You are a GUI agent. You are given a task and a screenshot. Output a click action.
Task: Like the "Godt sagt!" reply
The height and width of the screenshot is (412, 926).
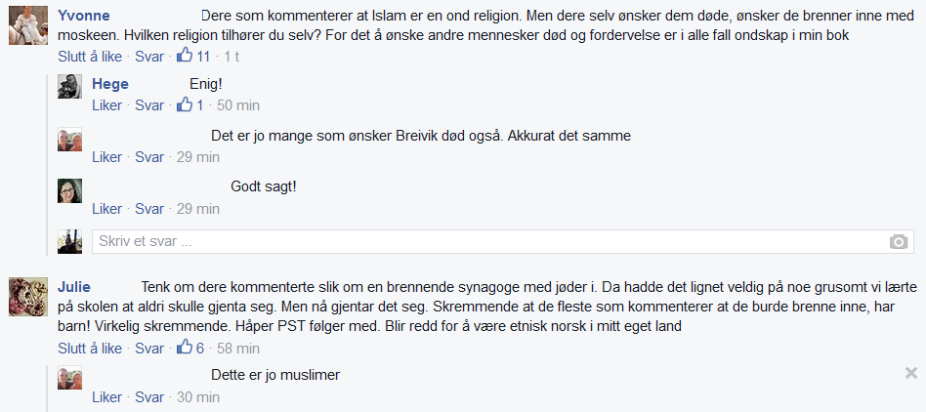coord(106,209)
